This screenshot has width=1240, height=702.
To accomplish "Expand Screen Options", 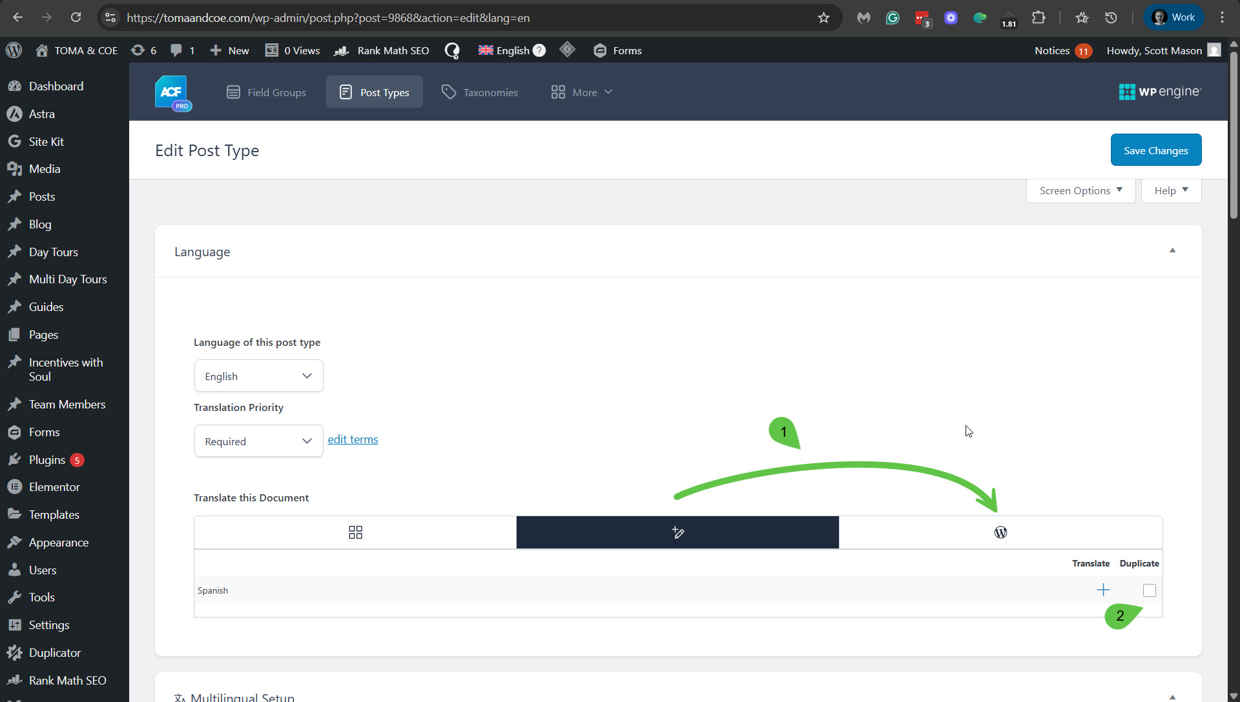I will point(1080,190).
